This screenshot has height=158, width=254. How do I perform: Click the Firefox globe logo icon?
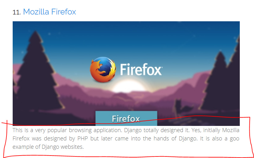click(x=103, y=69)
